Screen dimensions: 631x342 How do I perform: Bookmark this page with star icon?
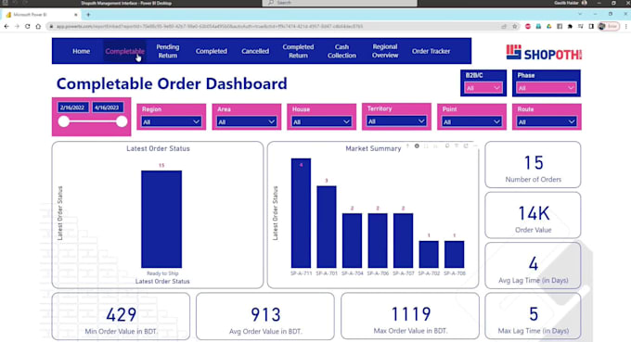coord(515,26)
